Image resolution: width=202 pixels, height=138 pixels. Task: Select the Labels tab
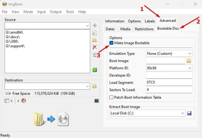pyautogui.click(x=150, y=21)
